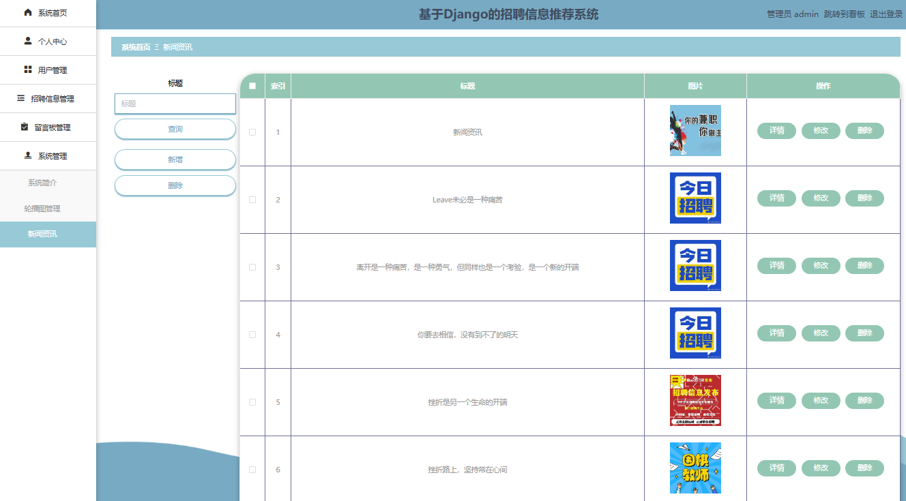Click 修改 for row 4 你要去相信
This screenshot has width=906, height=501.
coord(821,333)
